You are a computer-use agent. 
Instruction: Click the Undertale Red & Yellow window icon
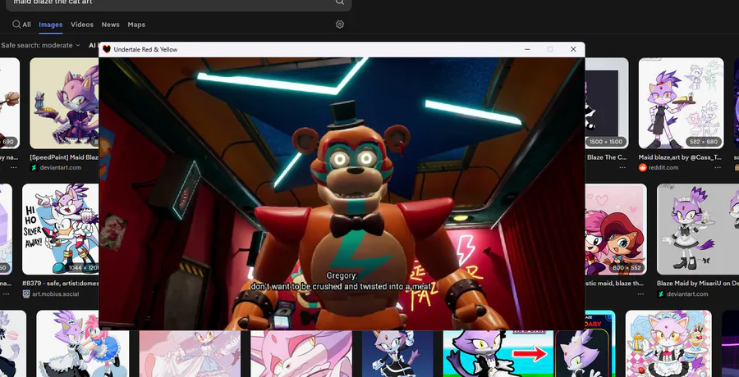(107, 49)
